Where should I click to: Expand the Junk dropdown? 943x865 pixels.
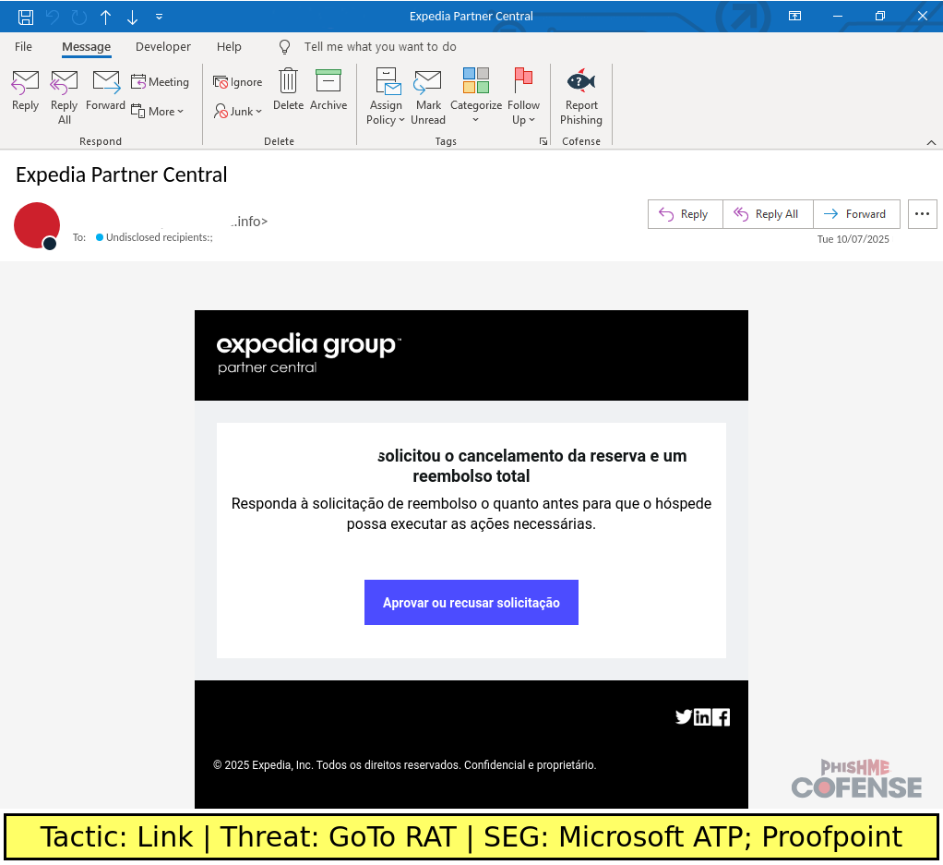(238, 111)
